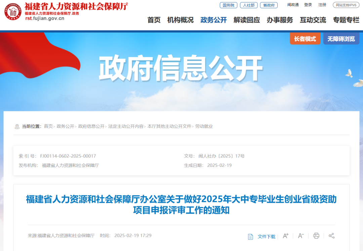The height and width of the screenshot is (251, 363).
Task: Go to 劳动就业 in the breadcrumb
Action: pyautogui.click(x=204, y=126)
